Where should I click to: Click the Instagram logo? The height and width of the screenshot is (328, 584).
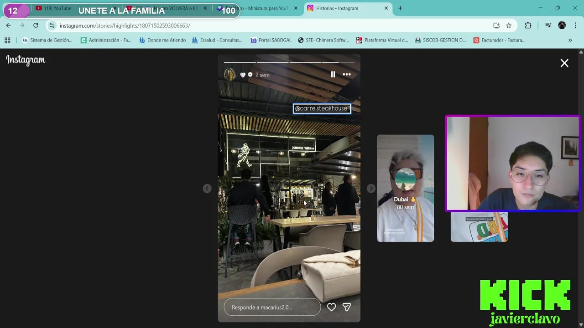[x=26, y=60]
